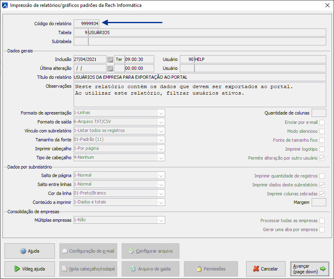Uncheck Imprimir colunas zebradas
The width and height of the screenshot is (334, 279).
coord(322,194)
